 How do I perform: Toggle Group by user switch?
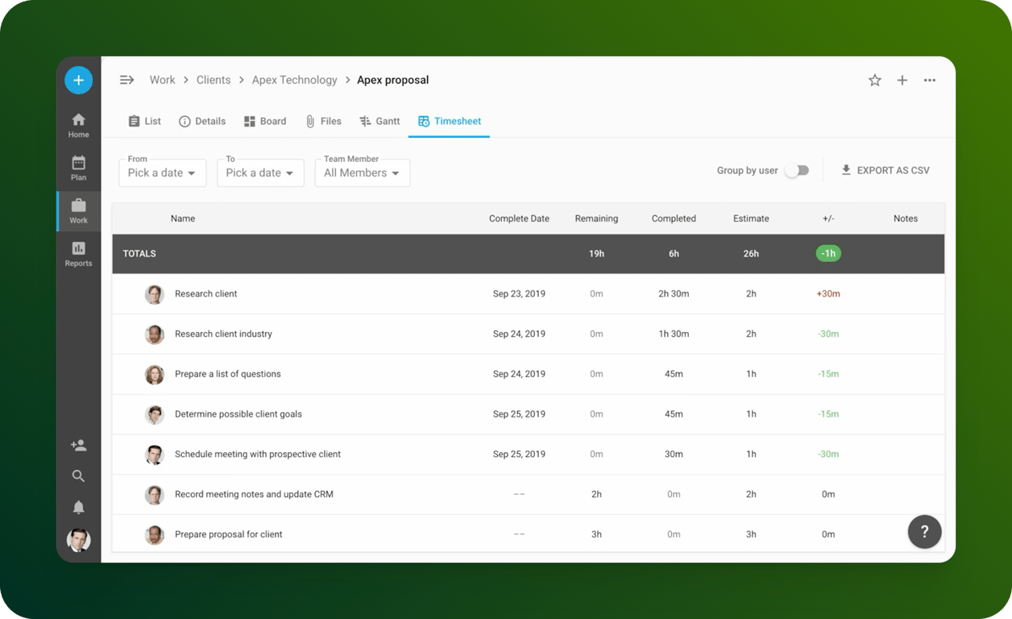(x=797, y=171)
